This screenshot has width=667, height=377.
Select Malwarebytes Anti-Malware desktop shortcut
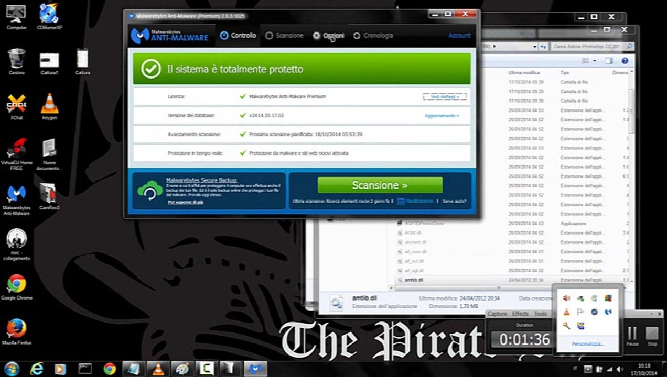coord(17,200)
